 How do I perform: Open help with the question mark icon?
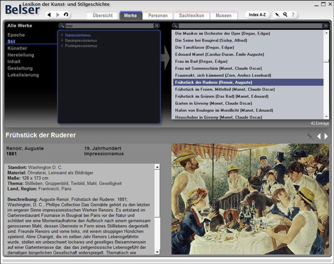coord(293,14)
